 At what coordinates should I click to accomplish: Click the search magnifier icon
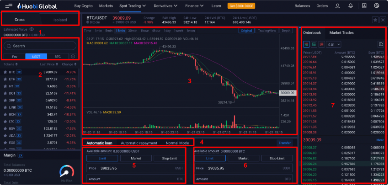9,46
